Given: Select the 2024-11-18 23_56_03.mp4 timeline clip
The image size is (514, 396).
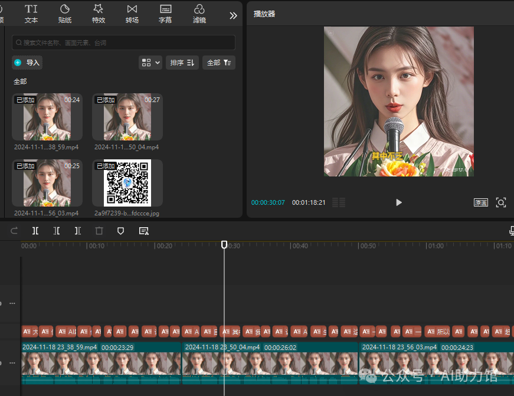Looking at the screenshot, I should [x=437, y=363].
